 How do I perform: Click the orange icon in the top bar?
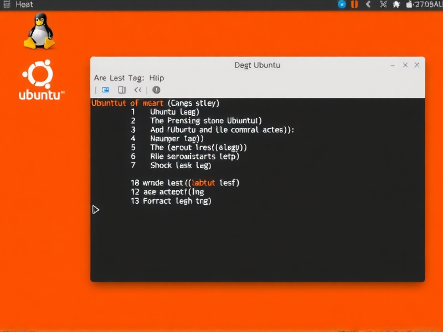[x=354, y=4]
